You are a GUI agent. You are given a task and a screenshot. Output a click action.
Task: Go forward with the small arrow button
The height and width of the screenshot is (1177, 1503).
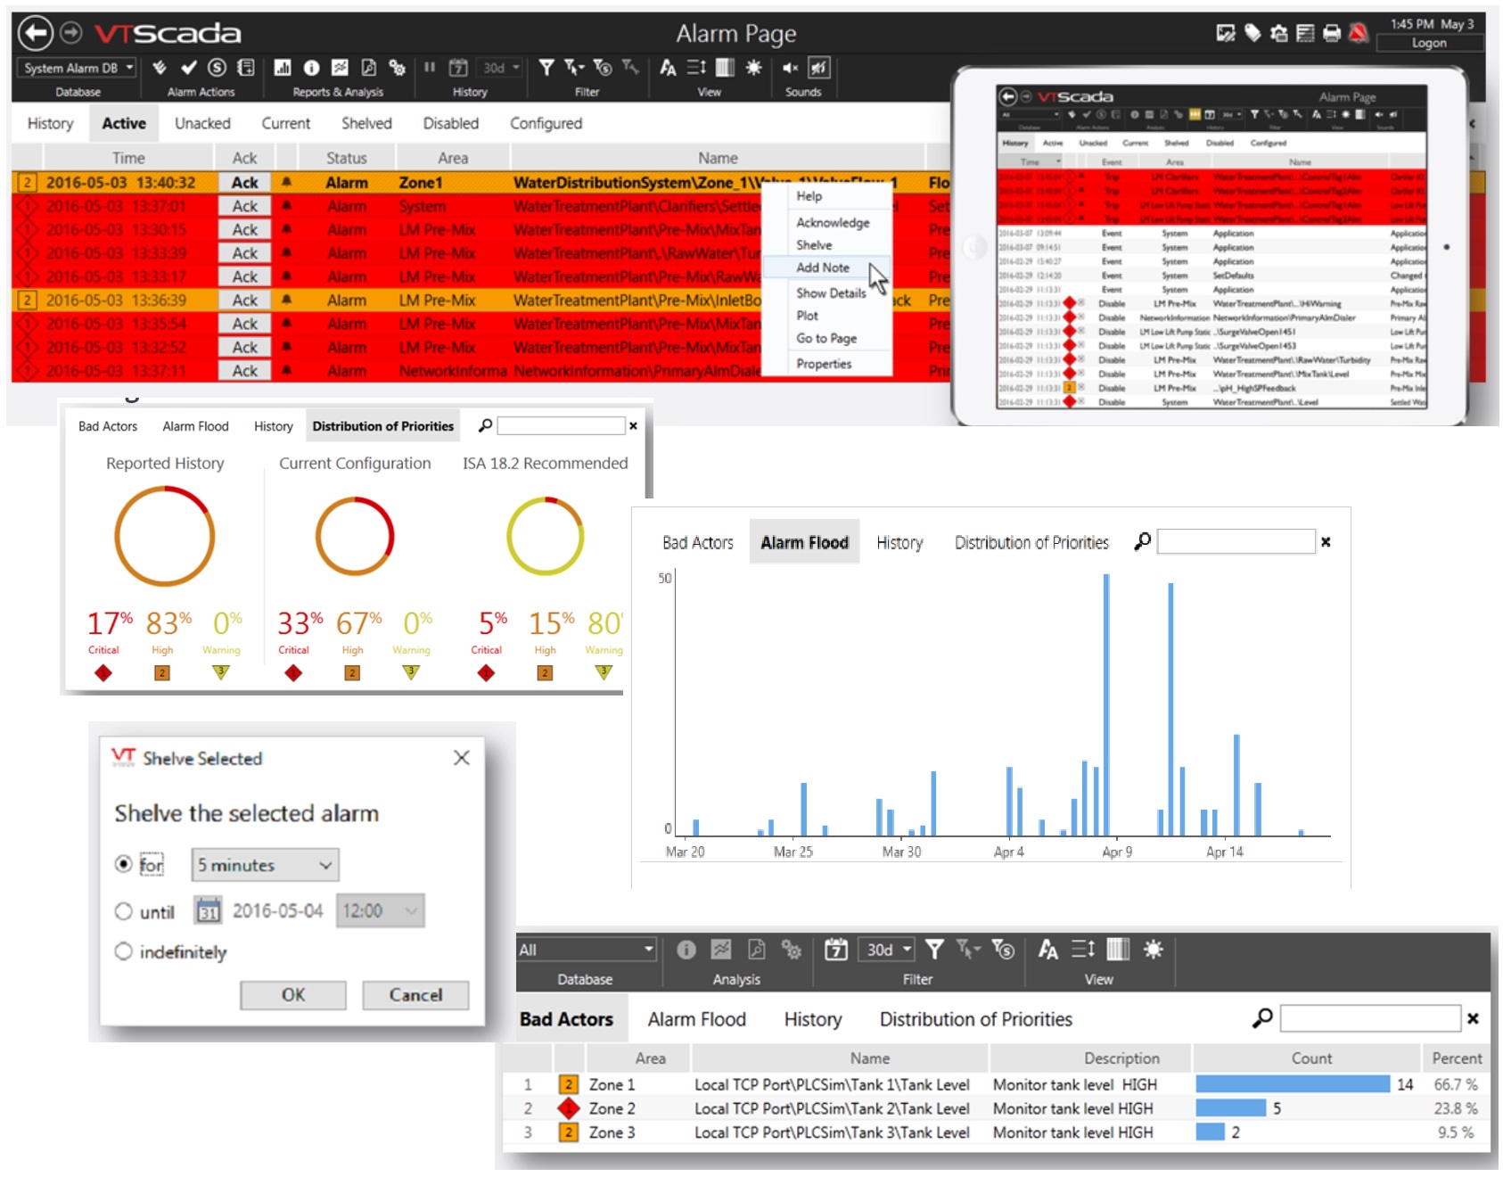pyautogui.click(x=71, y=33)
